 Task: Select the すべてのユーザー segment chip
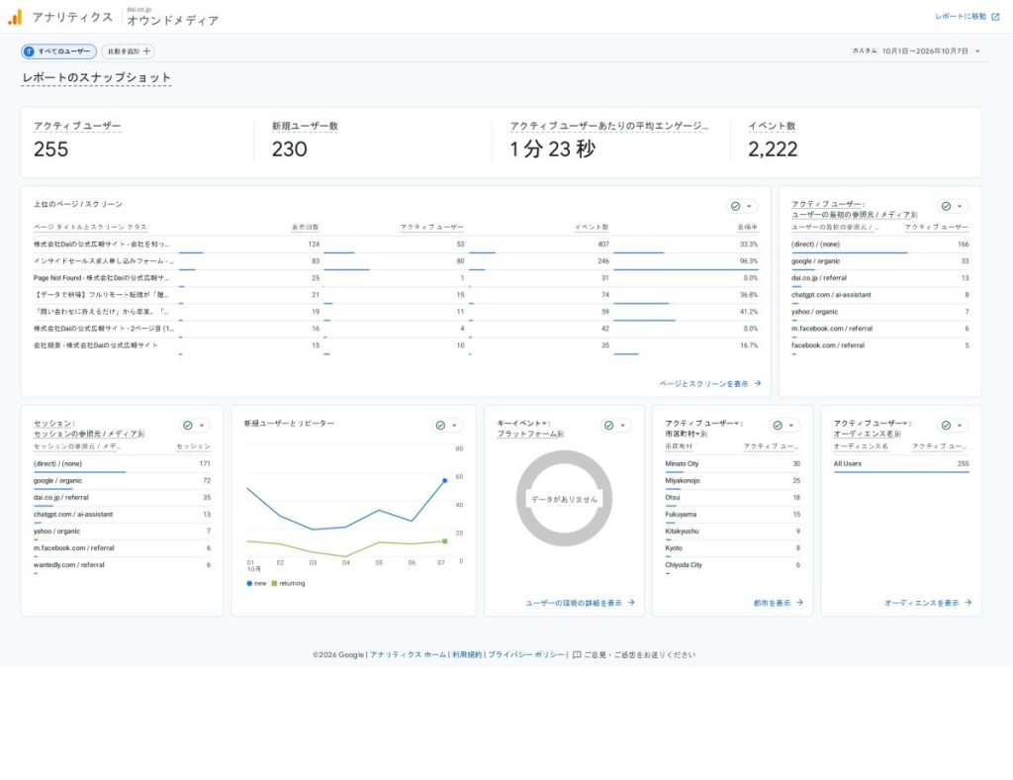pyautogui.click(x=58, y=51)
